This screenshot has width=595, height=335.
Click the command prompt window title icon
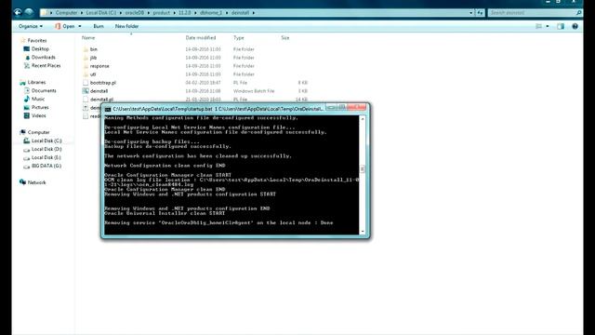point(108,109)
